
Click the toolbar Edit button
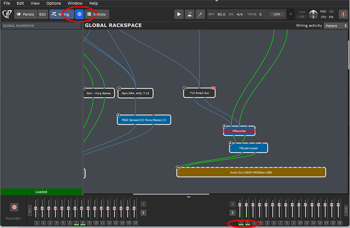click(x=42, y=14)
